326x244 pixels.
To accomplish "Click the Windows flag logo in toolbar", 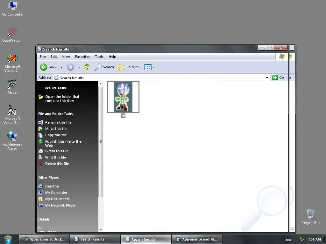I will [x=282, y=57].
